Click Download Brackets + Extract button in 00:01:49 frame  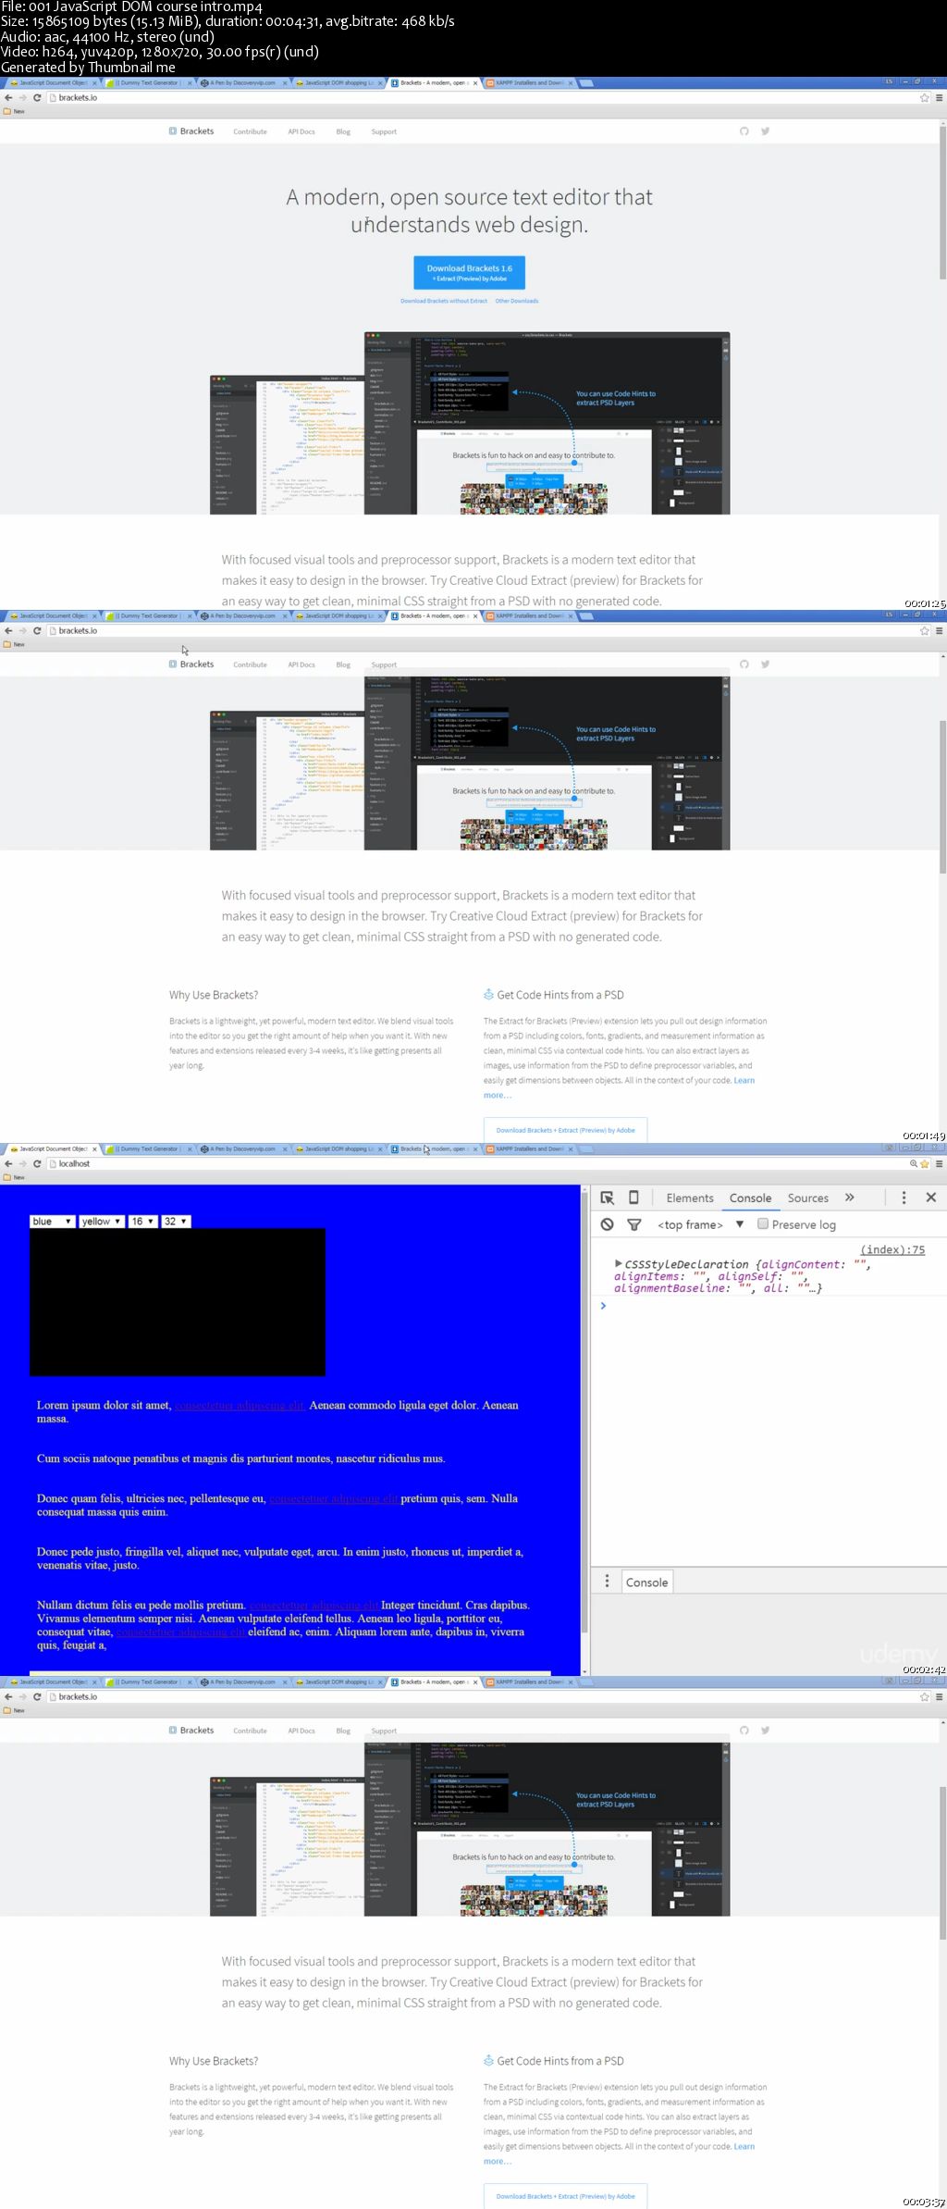[565, 1130]
